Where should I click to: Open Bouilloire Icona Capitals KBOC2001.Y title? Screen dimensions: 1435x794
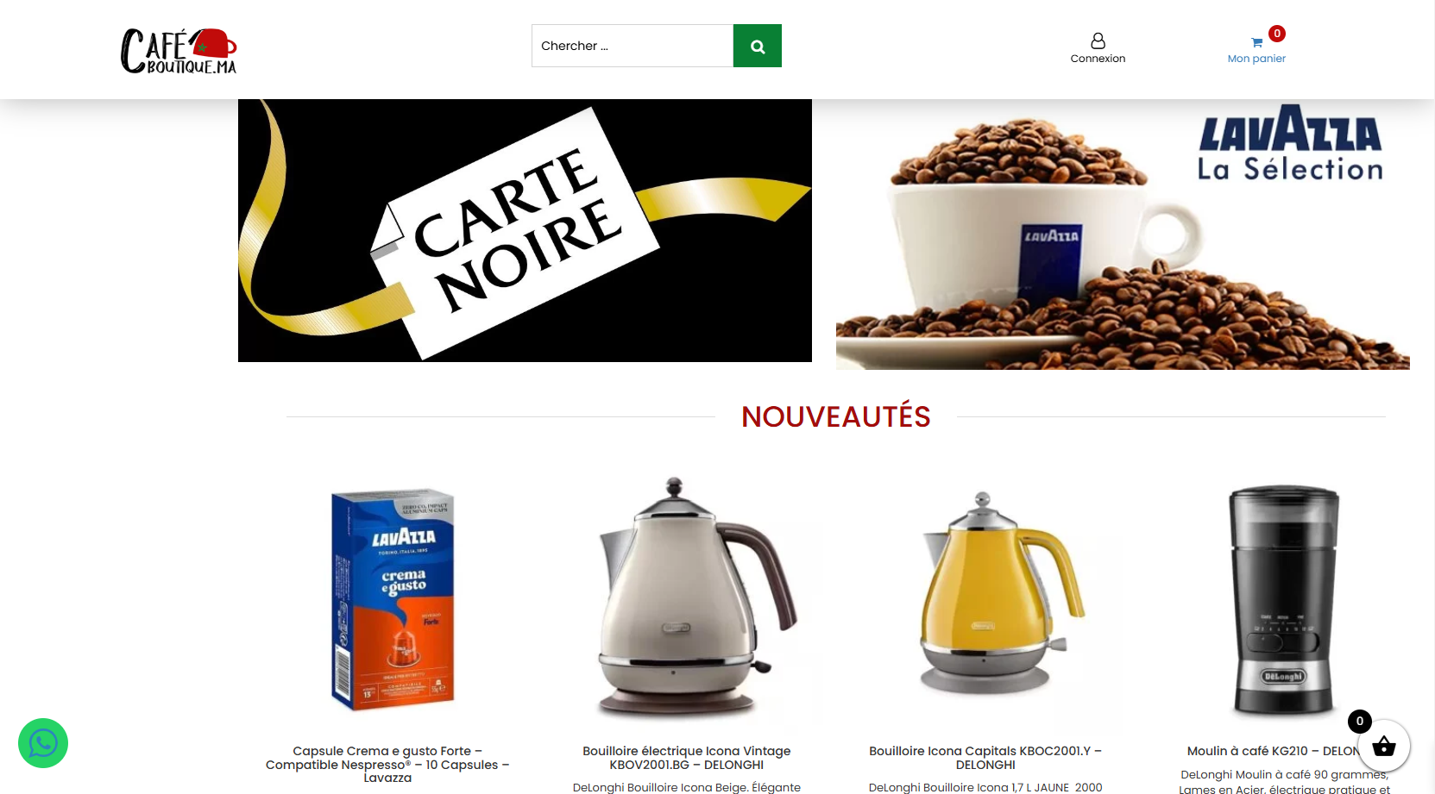985,758
